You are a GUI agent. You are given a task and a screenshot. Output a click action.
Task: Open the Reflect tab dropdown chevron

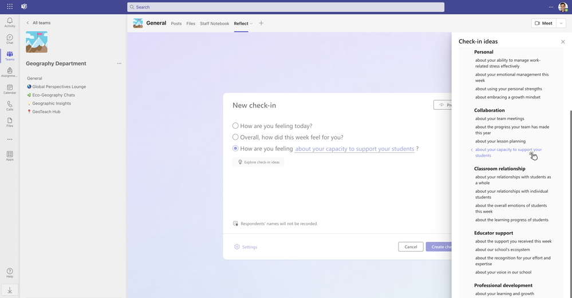(x=251, y=23)
